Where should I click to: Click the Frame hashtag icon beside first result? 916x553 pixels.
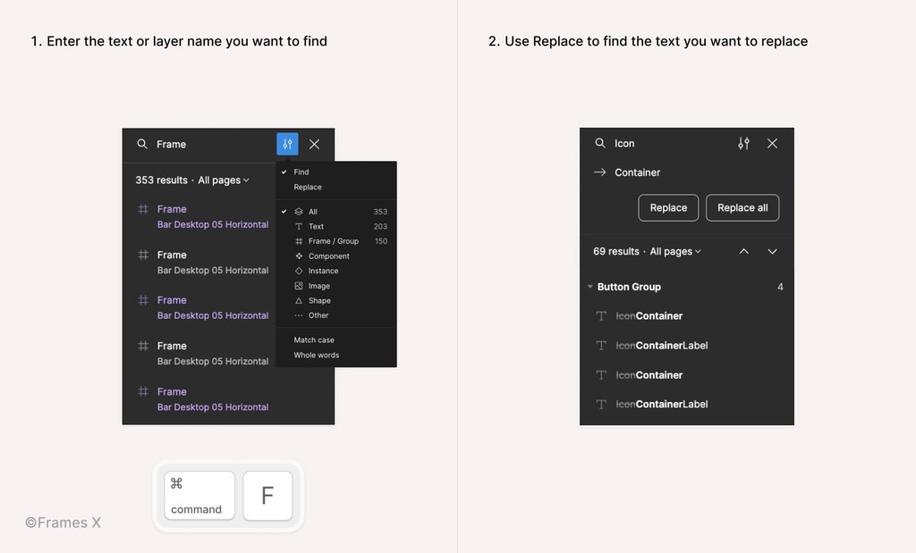(142, 208)
